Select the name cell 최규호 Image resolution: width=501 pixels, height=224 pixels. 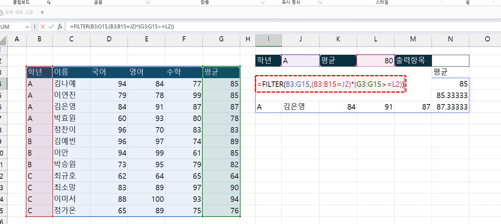coord(72,176)
